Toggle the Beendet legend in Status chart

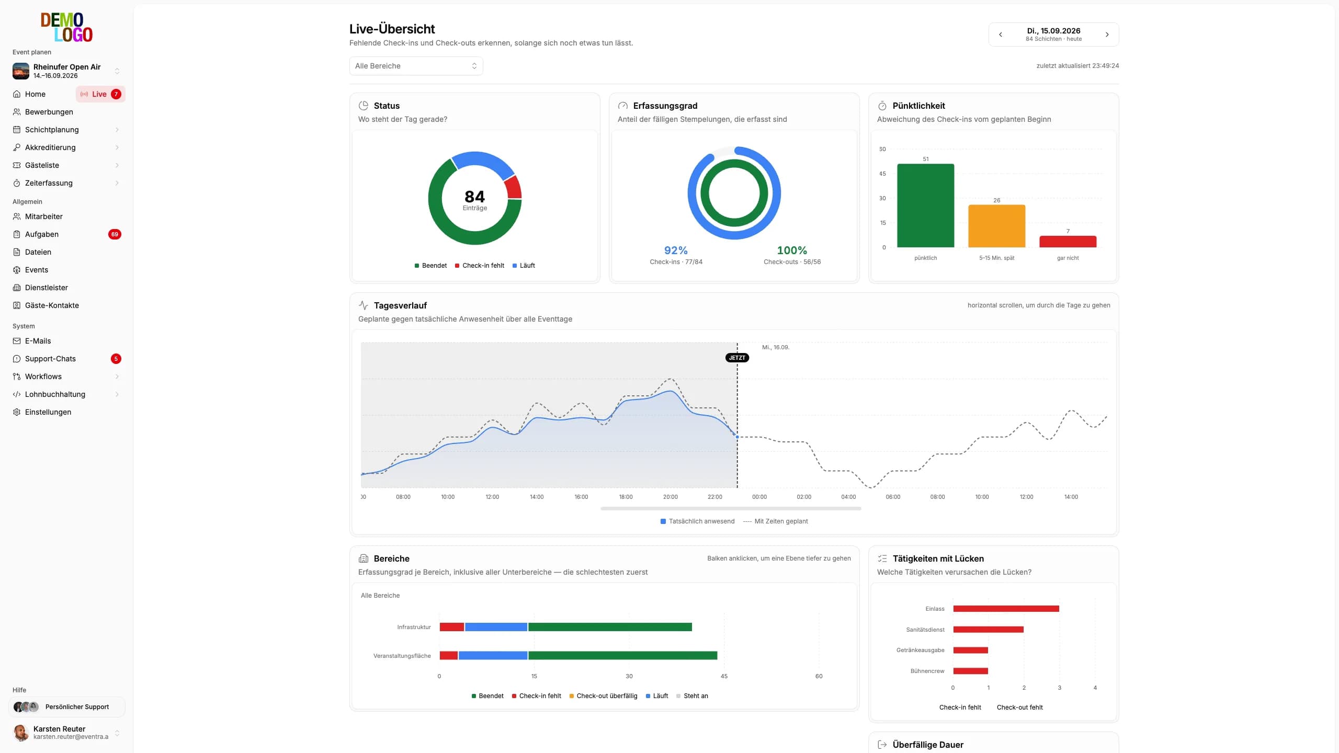430,266
